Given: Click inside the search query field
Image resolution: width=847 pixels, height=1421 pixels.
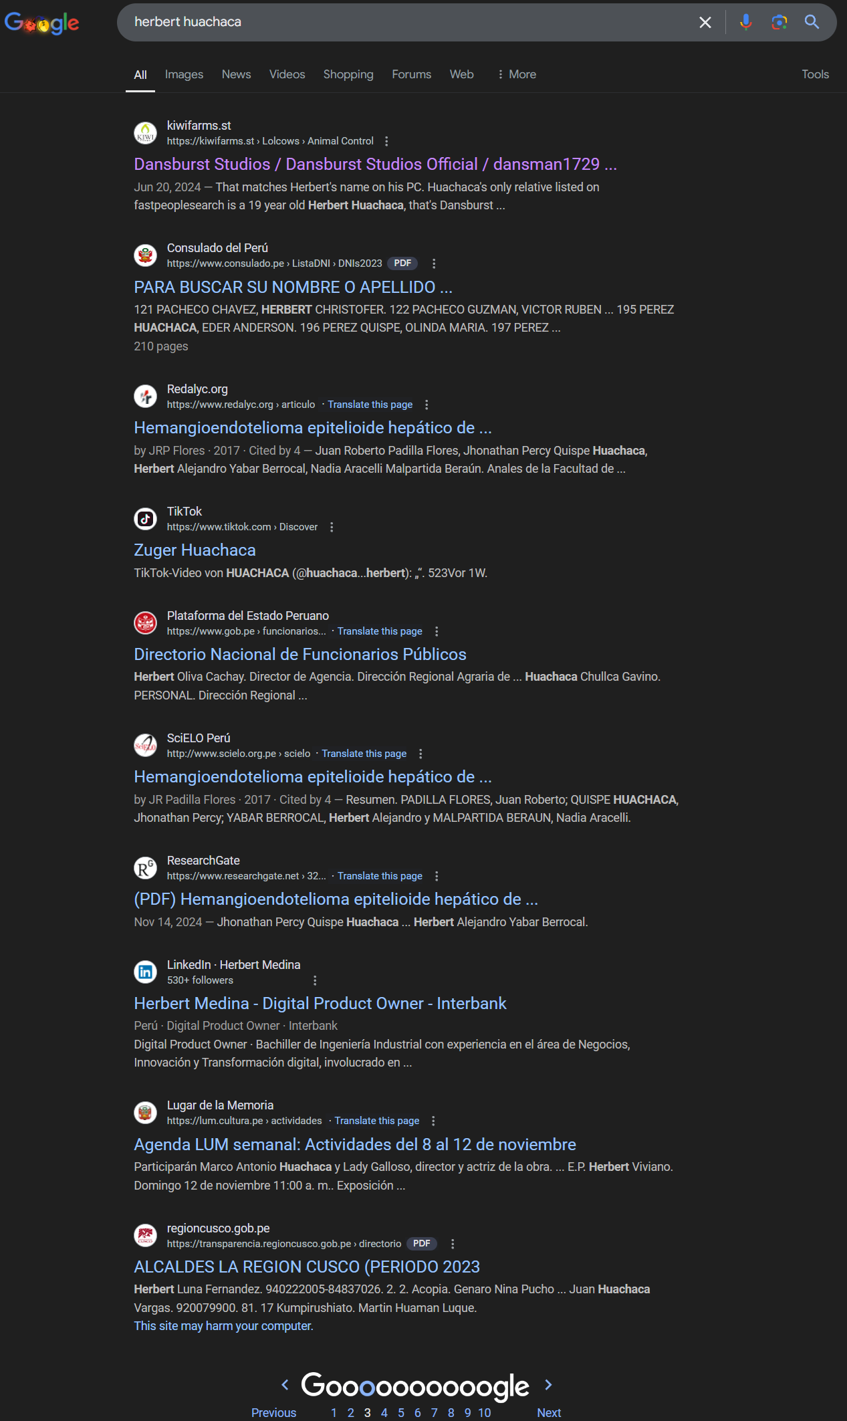Looking at the screenshot, I should 408,22.
